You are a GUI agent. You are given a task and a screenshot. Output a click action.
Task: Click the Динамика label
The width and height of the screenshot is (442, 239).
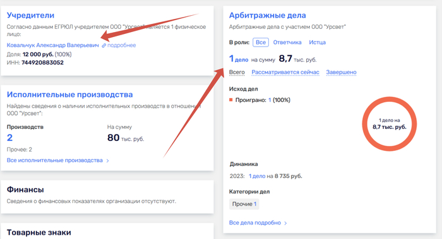(x=244, y=164)
